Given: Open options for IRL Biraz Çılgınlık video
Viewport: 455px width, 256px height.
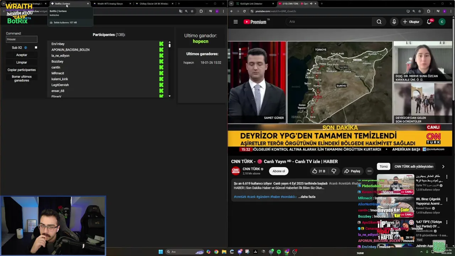Looking at the screenshot, I should pos(447,199).
